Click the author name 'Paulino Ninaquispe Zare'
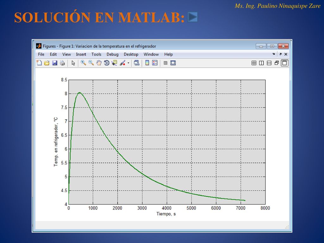The width and height of the screenshot is (324, 243). tap(289, 6)
